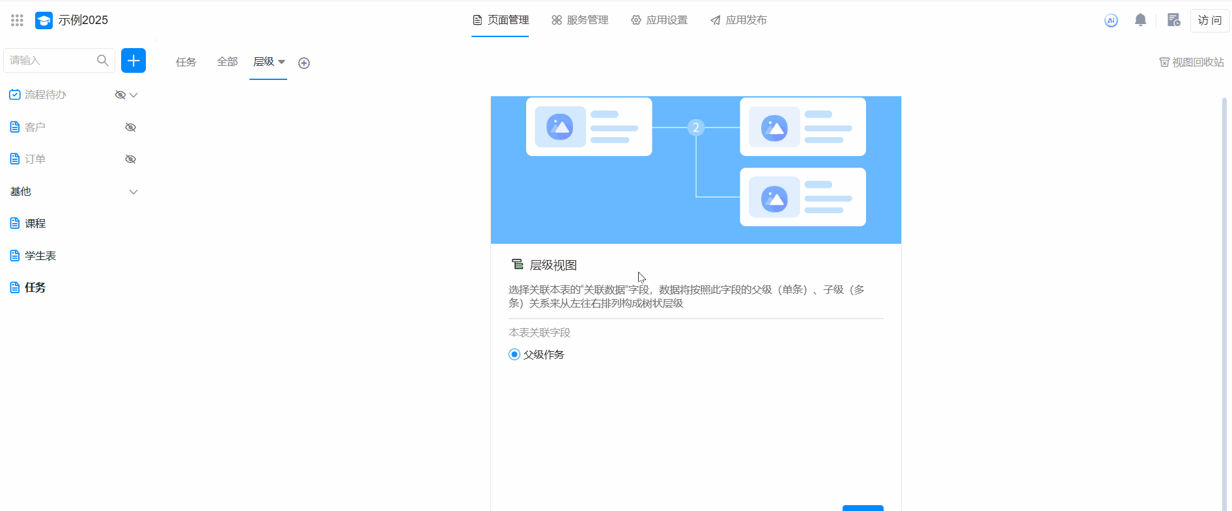This screenshot has width=1232, height=511.
Task: Collapse the 基他 group
Action: (133, 192)
